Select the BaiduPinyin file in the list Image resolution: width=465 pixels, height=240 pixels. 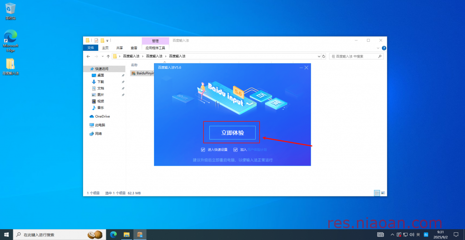pyautogui.click(x=142, y=73)
